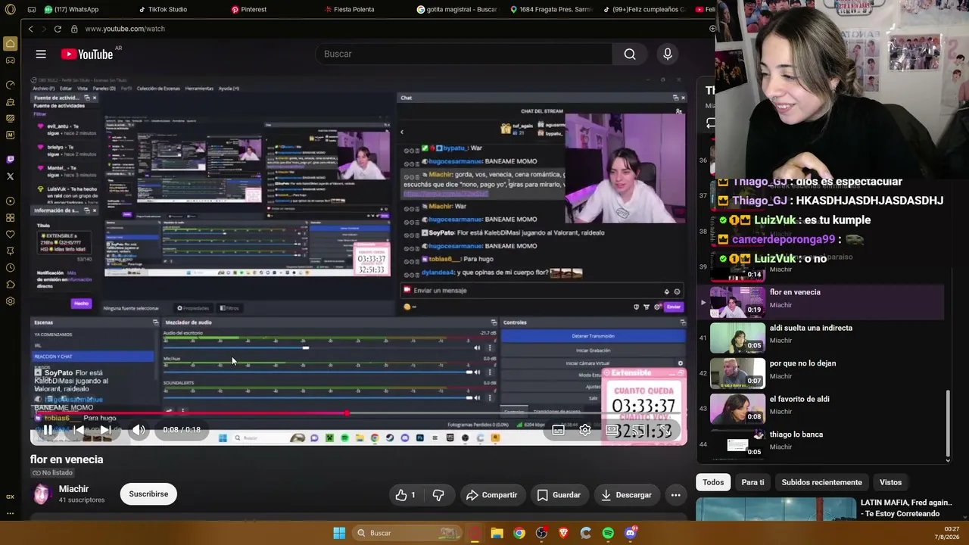Open the more actions three-dot menu
The height and width of the screenshot is (545, 969).
(676, 495)
